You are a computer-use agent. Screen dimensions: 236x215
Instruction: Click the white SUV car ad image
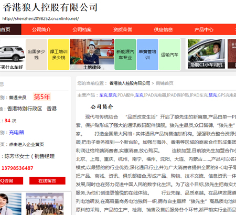click(x=12, y=55)
